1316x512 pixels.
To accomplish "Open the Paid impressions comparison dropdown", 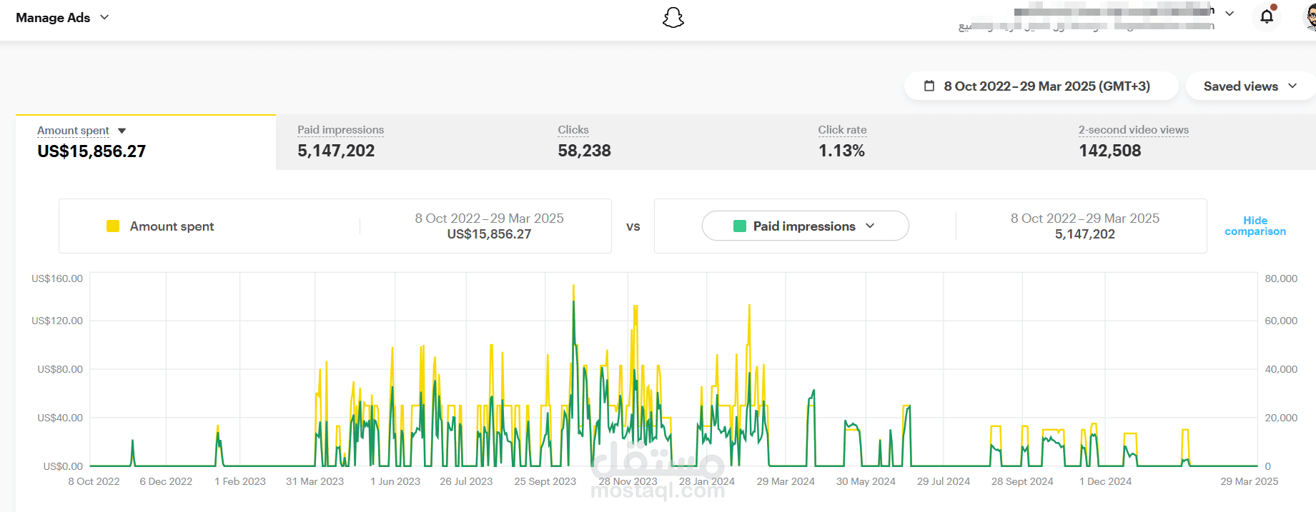I will click(x=805, y=226).
